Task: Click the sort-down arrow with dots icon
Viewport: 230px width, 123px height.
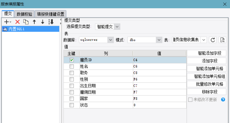Action: click(51, 22)
